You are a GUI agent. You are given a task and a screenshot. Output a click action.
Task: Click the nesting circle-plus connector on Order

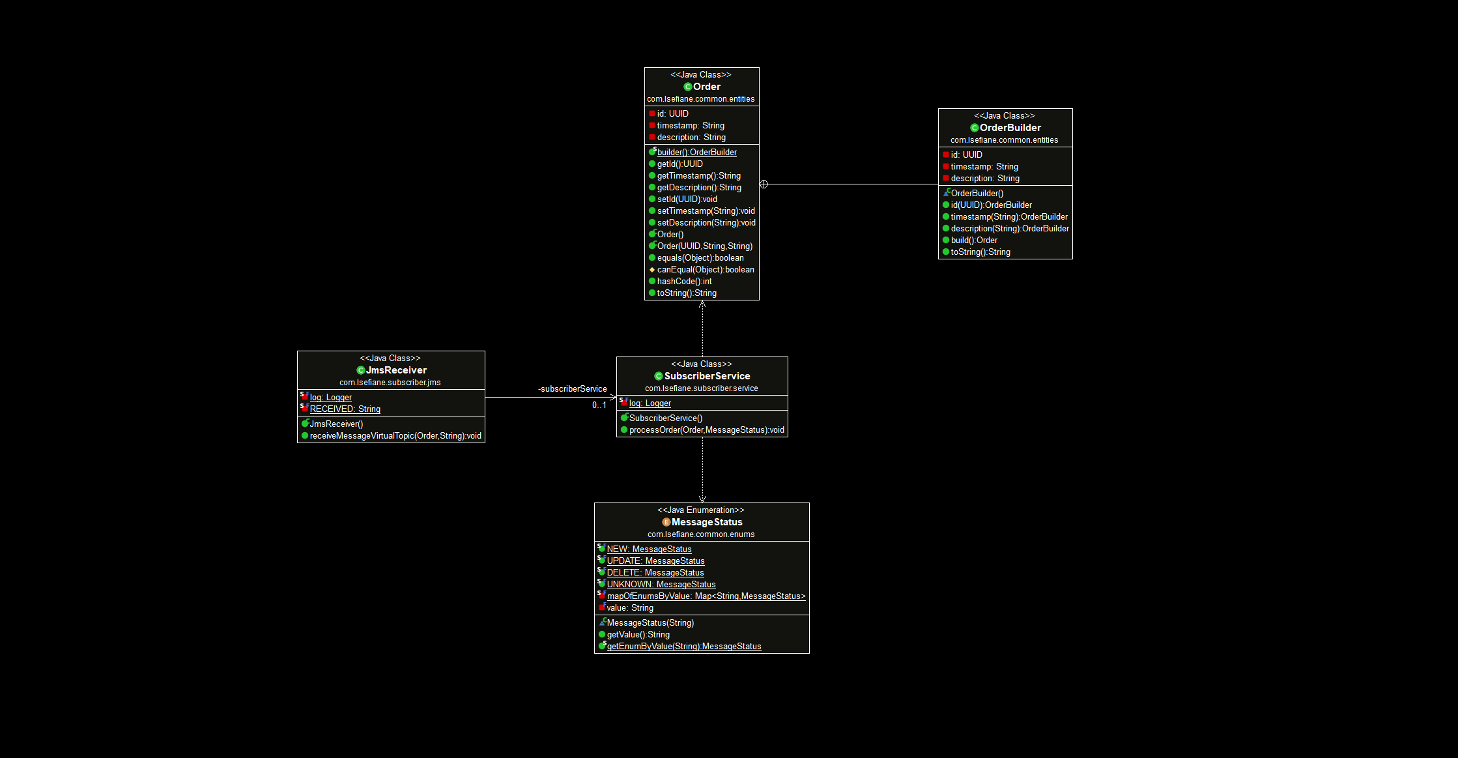764,184
